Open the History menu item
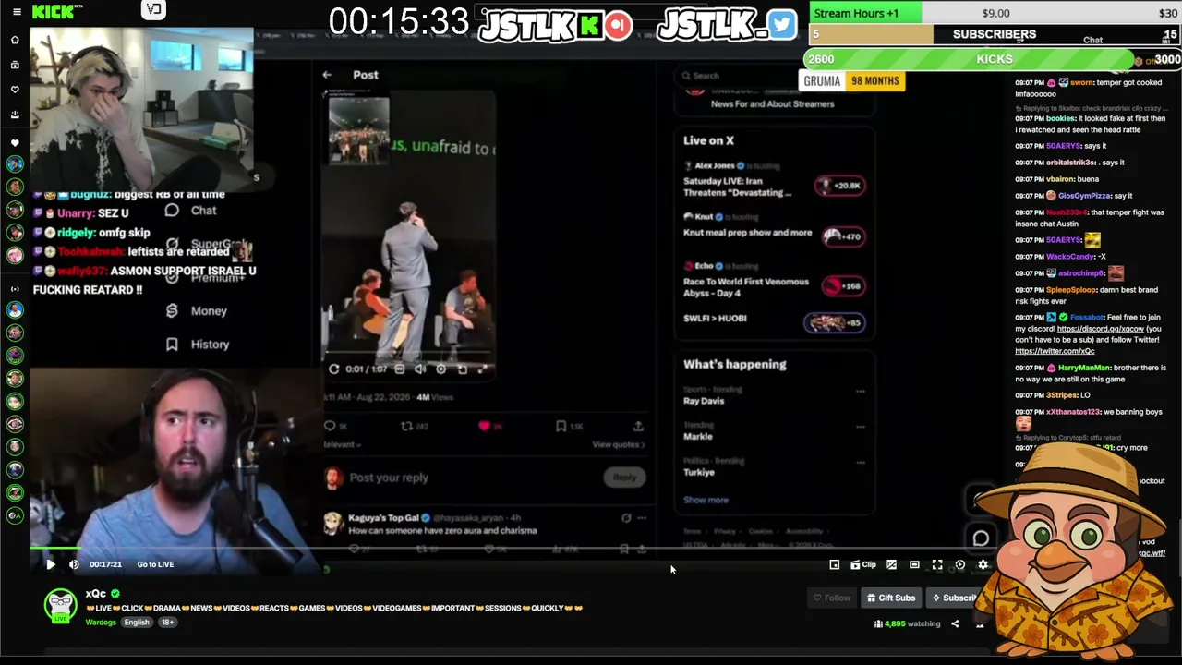1182x665 pixels. pos(197,345)
